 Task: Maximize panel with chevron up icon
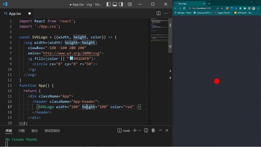tap(160, 130)
